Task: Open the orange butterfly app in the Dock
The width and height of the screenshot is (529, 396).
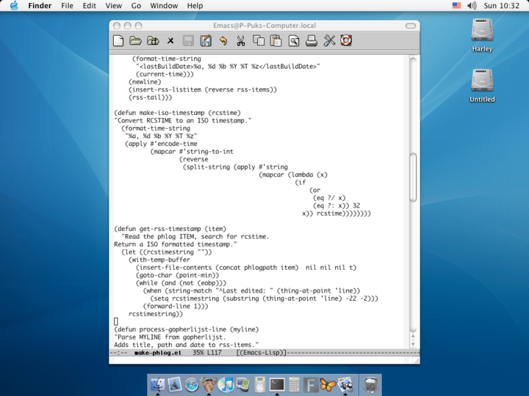Action: tap(328, 384)
